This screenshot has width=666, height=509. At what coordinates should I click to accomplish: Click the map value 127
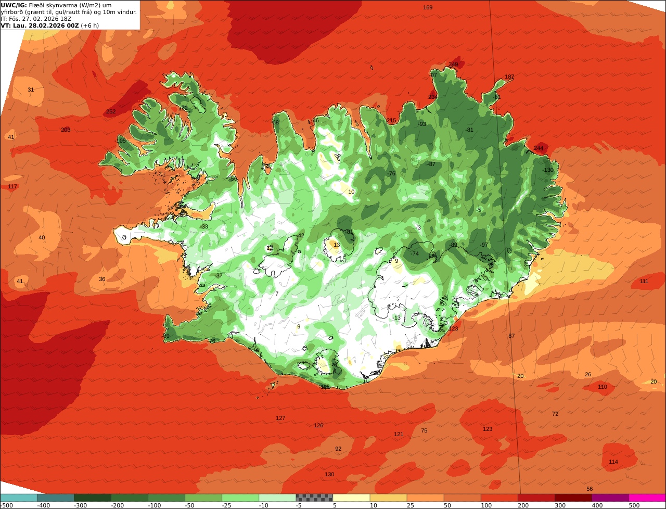pyautogui.click(x=280, y=418)
